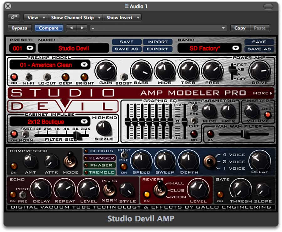
Task: Open the 2x12 Boutique cabinet dropdown
Action: (84, 122)
